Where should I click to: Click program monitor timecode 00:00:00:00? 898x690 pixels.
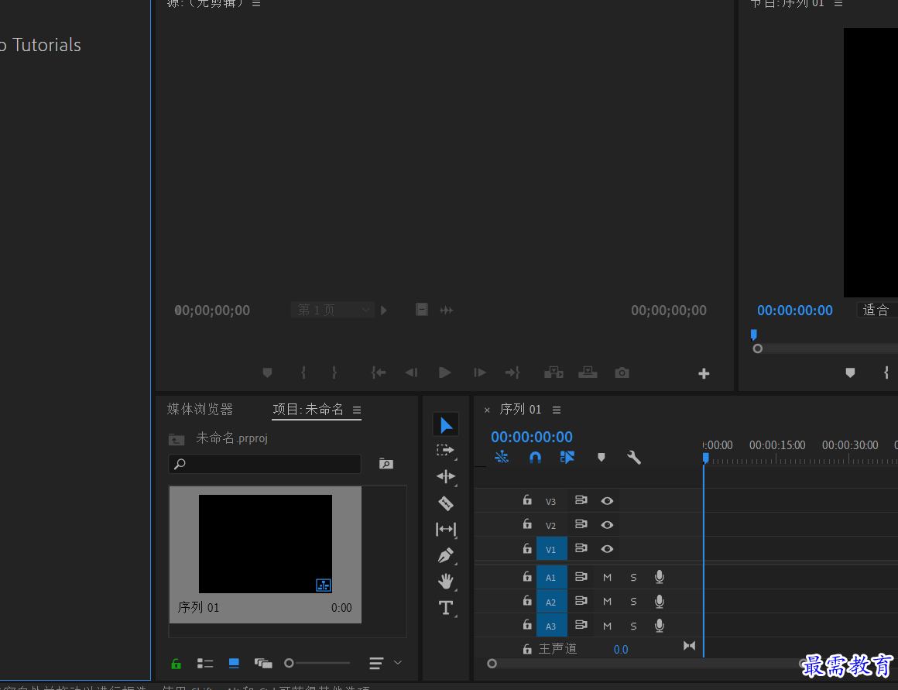point(795,310)
